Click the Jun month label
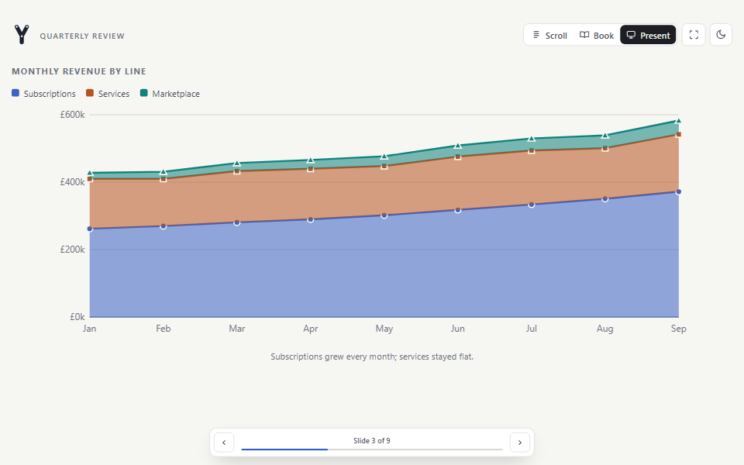 point(458,329)
